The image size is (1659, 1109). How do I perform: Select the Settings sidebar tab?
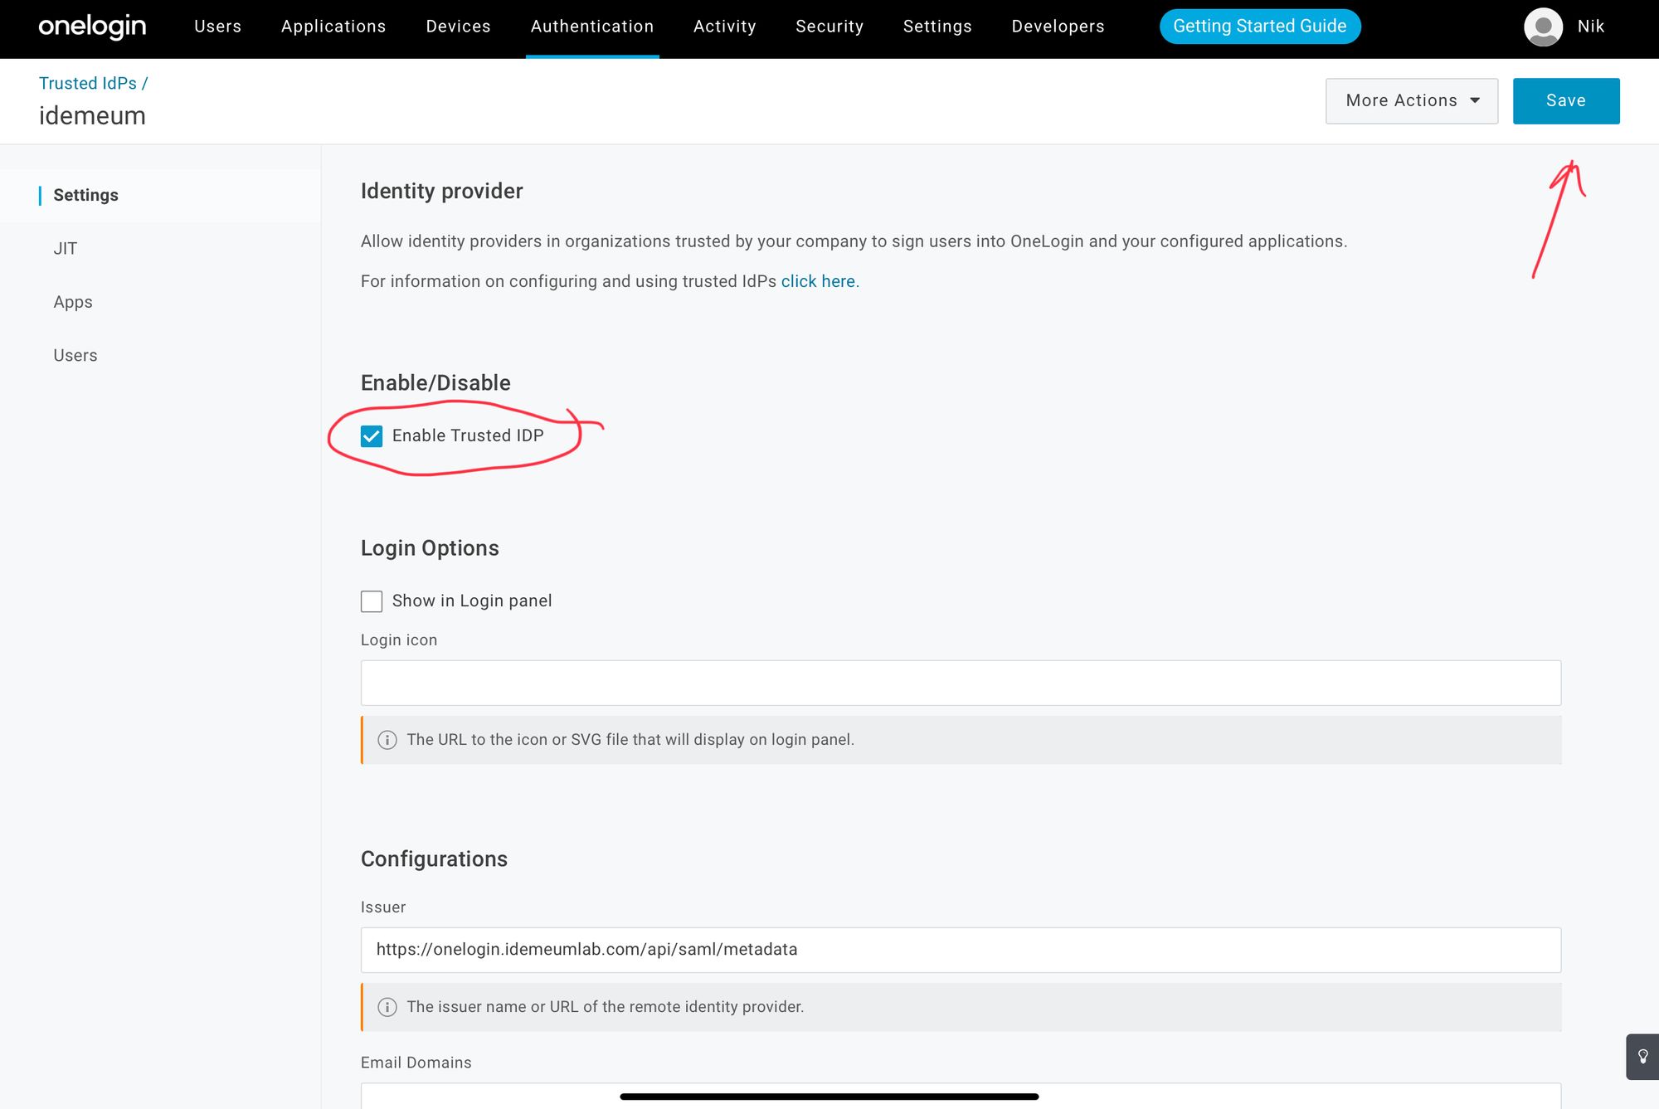tap(160, 195)
